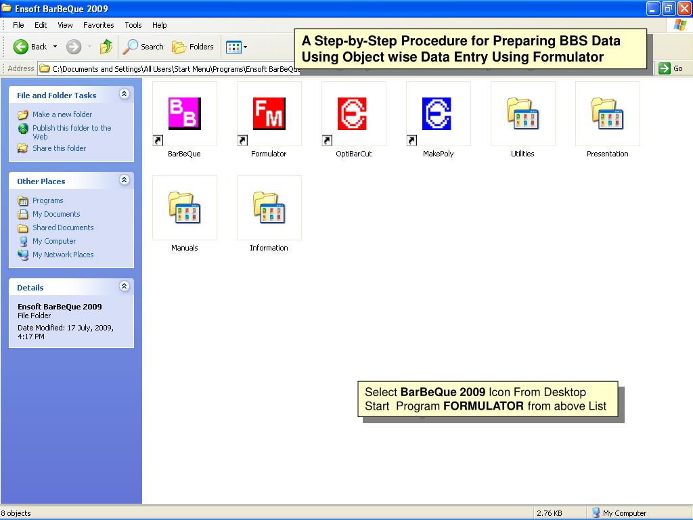
Task: Minimize the Ensoft BarBeQue 2009 window
Action: (653, 8)
